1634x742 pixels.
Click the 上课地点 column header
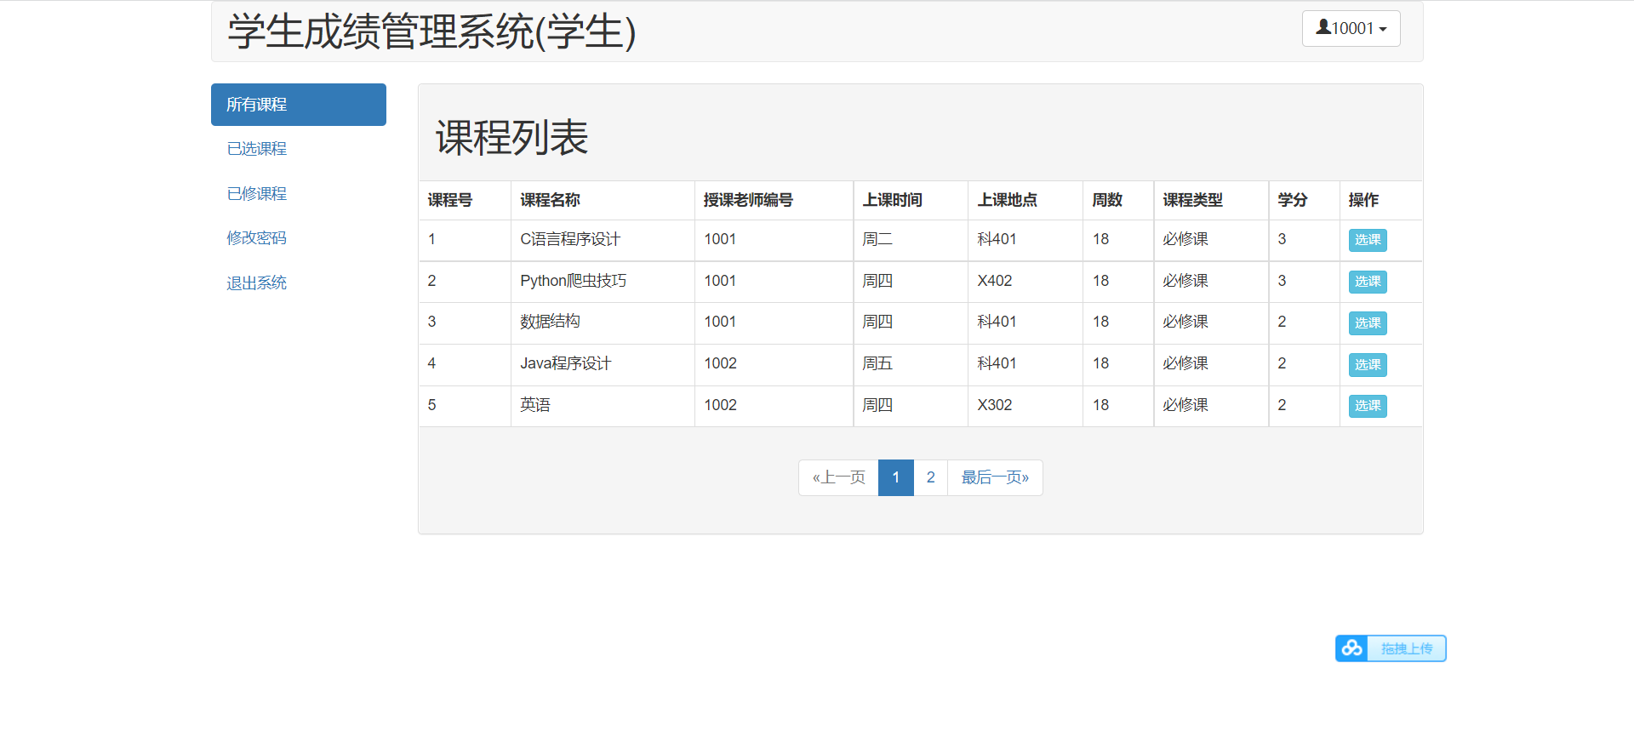click(x=1007, y=200)
